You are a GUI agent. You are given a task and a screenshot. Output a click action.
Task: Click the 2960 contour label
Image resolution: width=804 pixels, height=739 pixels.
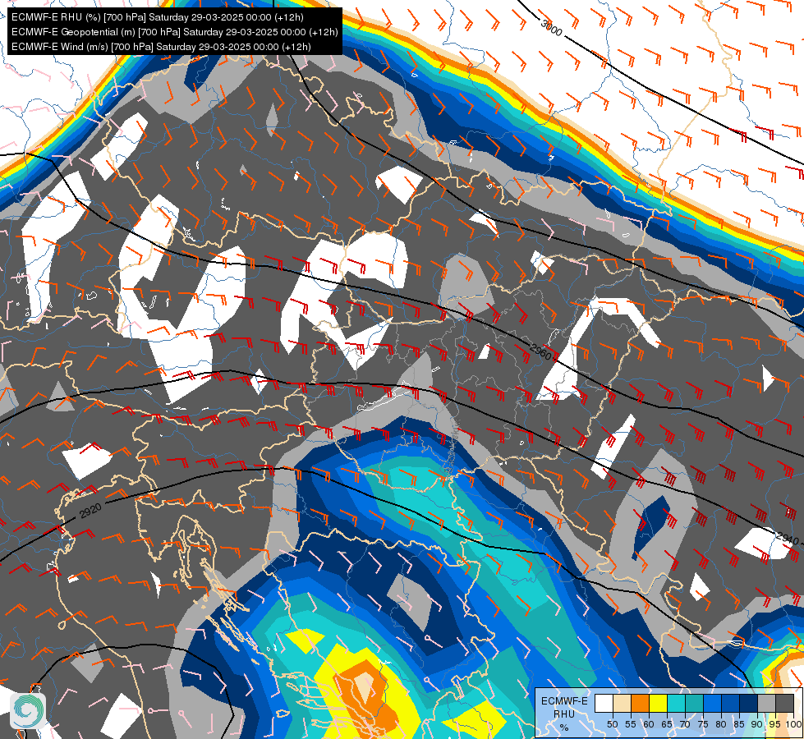(x=540, y=352)
